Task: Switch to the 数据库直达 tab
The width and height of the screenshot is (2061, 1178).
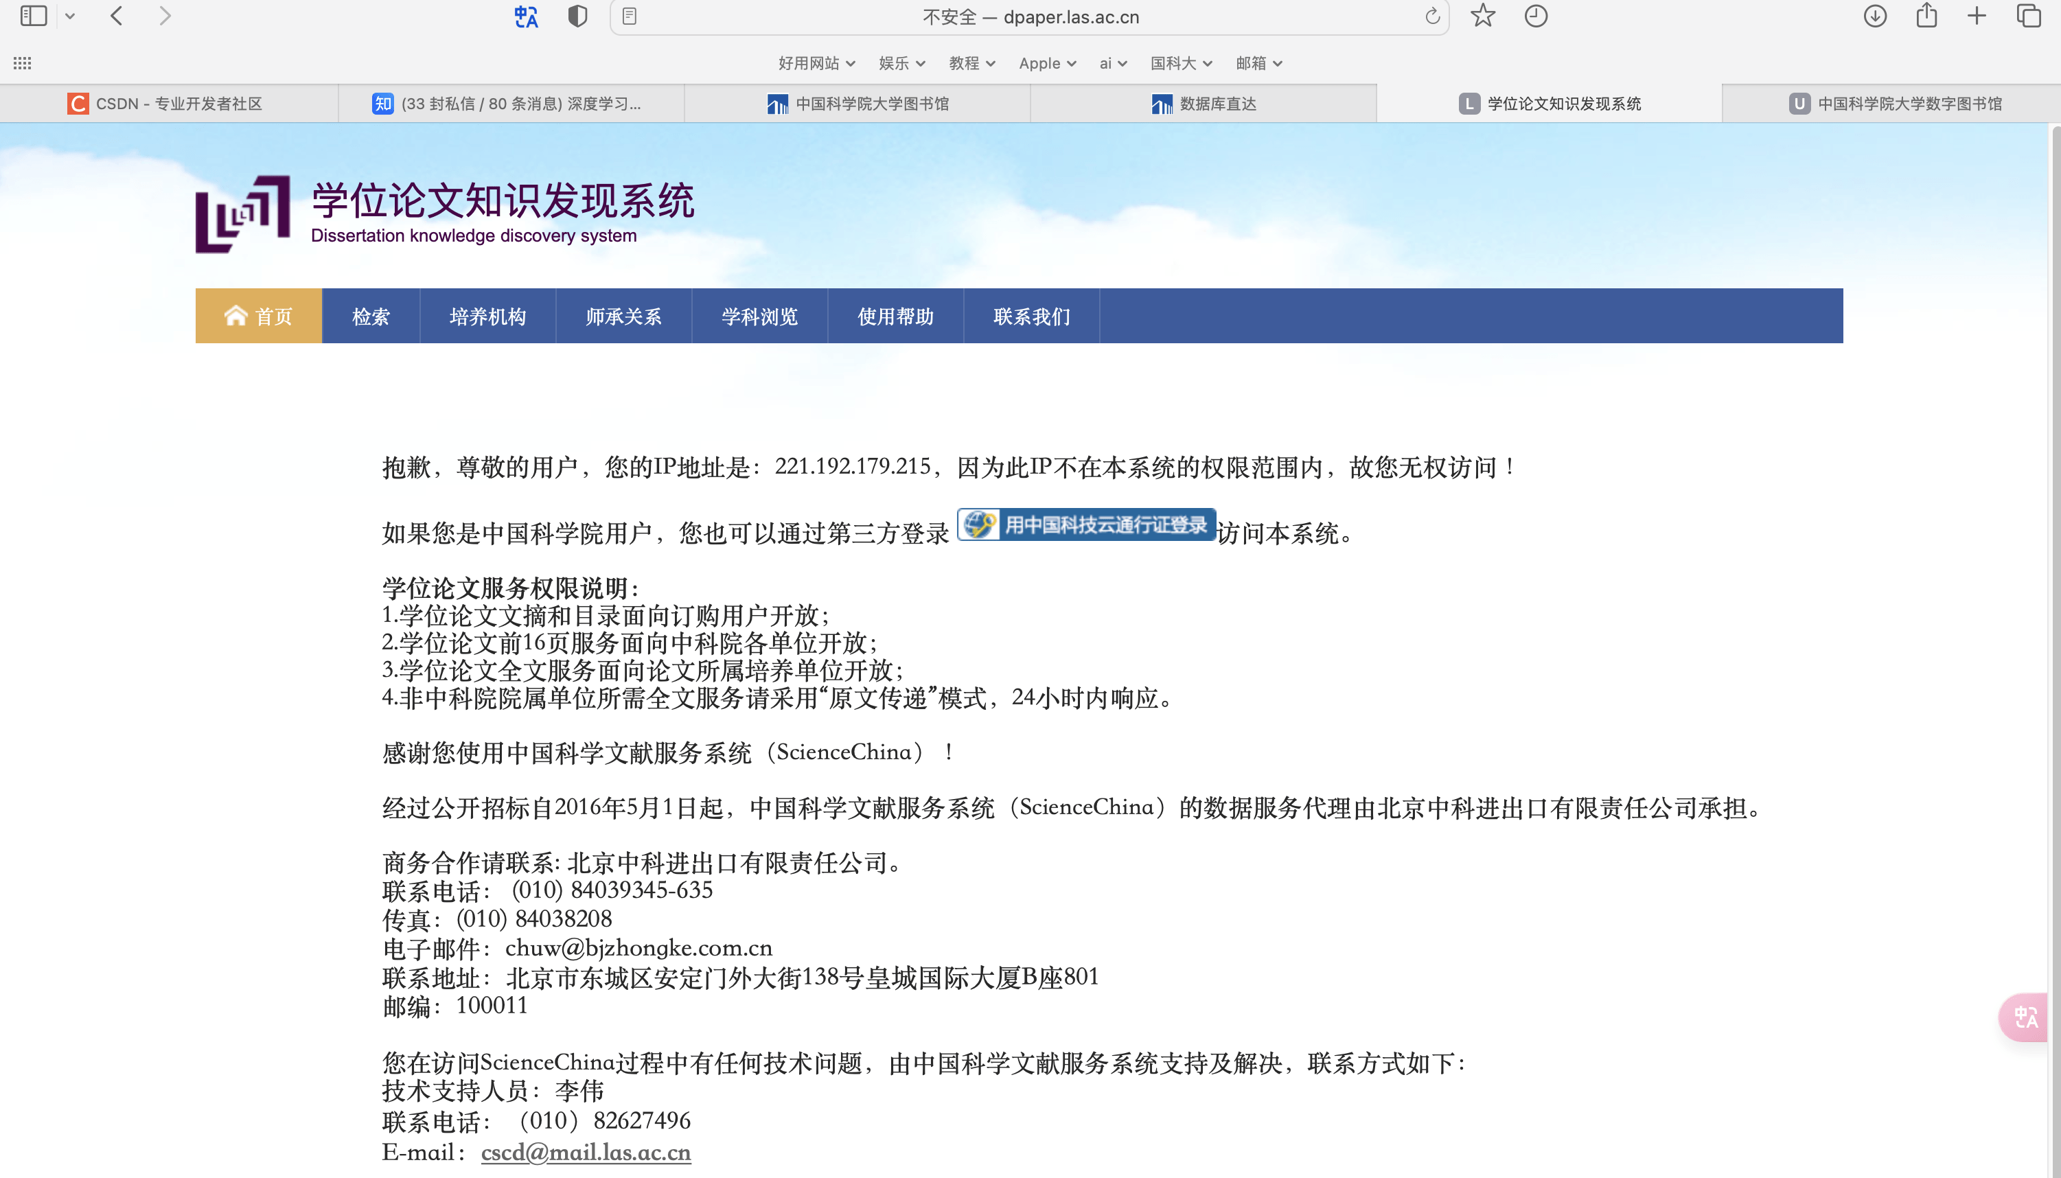Action: (x=1204, y=104)
